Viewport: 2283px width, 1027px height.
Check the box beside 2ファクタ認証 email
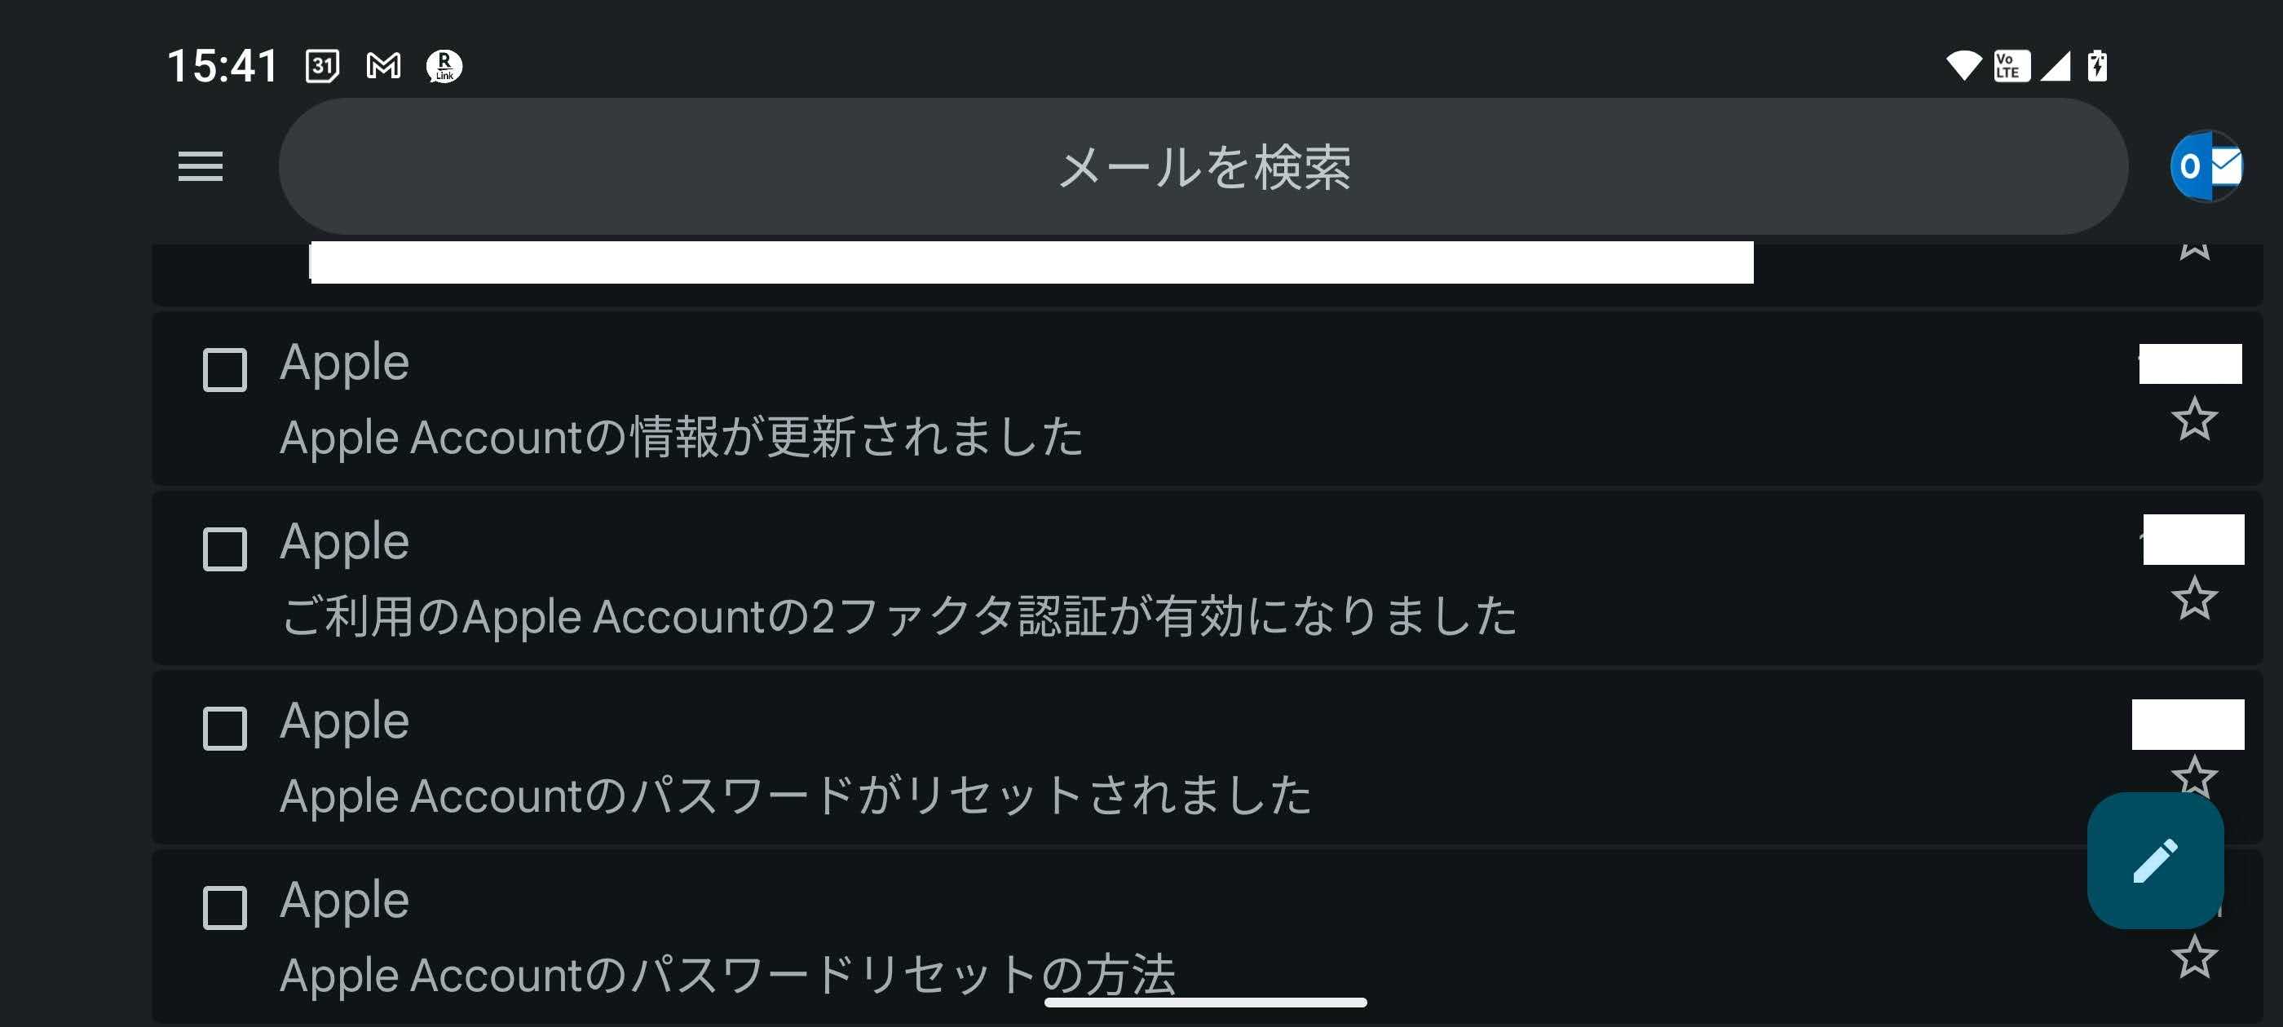(x=225, y=549)
